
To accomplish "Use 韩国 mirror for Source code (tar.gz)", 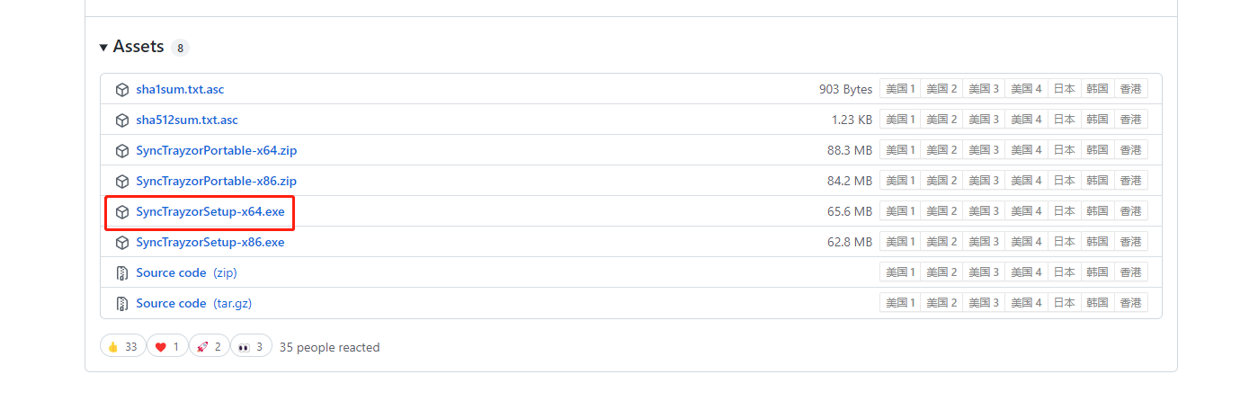I will (x=1097, y=303).
